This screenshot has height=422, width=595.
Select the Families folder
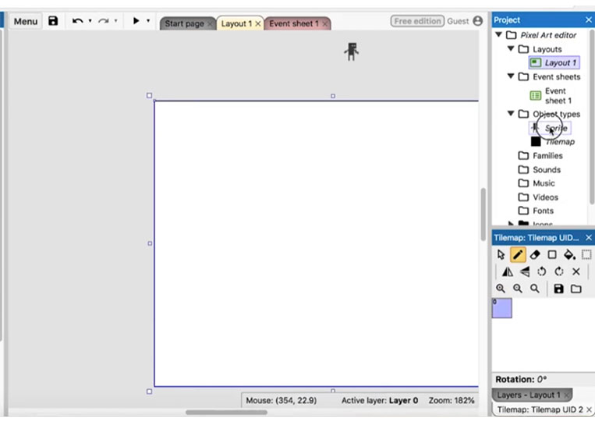pyautogui.click(x=547, y=155)
